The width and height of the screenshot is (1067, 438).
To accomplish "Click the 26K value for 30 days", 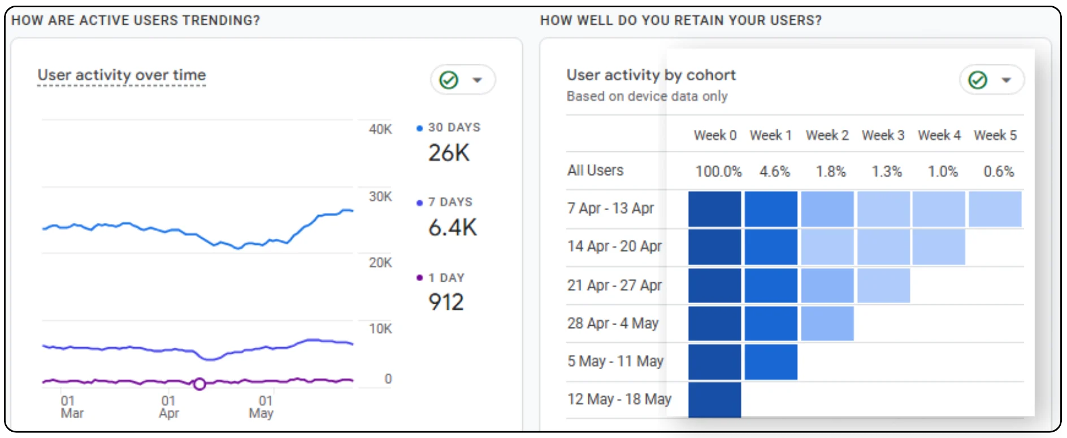I will pyautogui.click(x=449, y=153).
